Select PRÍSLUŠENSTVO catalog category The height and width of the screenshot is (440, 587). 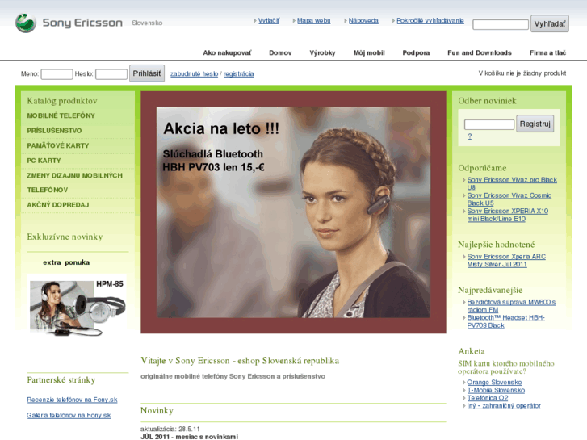[54, 131]
